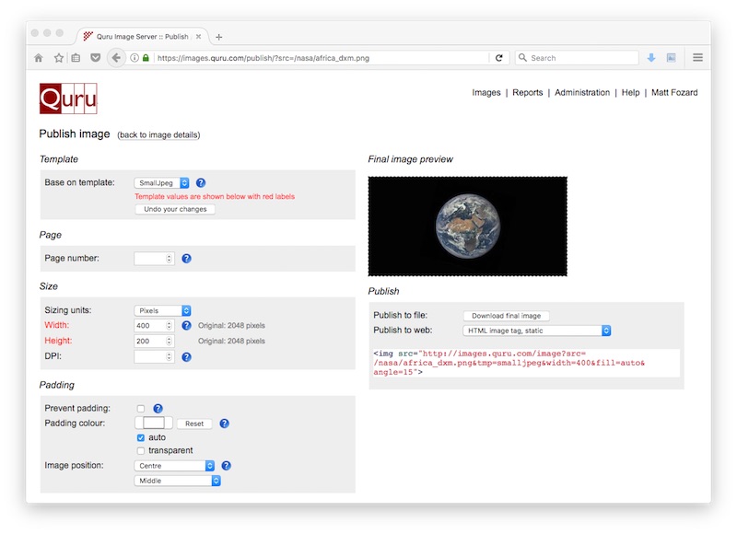Click the Width stepper arrows
Screen dimensions: 737x534
(169, 326)
